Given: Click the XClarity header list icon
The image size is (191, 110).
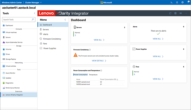Looking at the screenshot, I should point(181,13).
